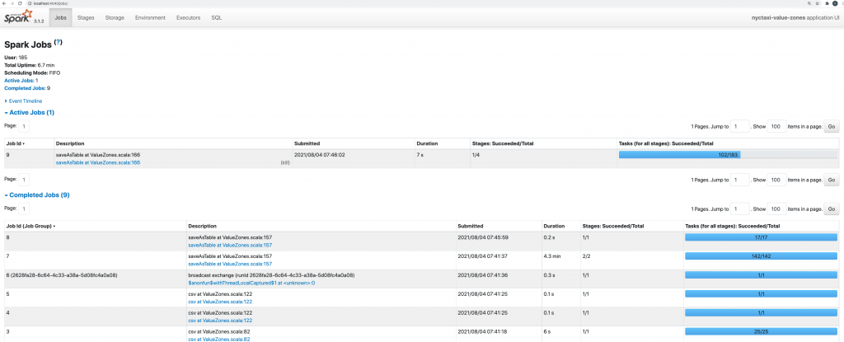Sort Completed Jobs table by Description column
844x342 pixels.
pos(203,226)
